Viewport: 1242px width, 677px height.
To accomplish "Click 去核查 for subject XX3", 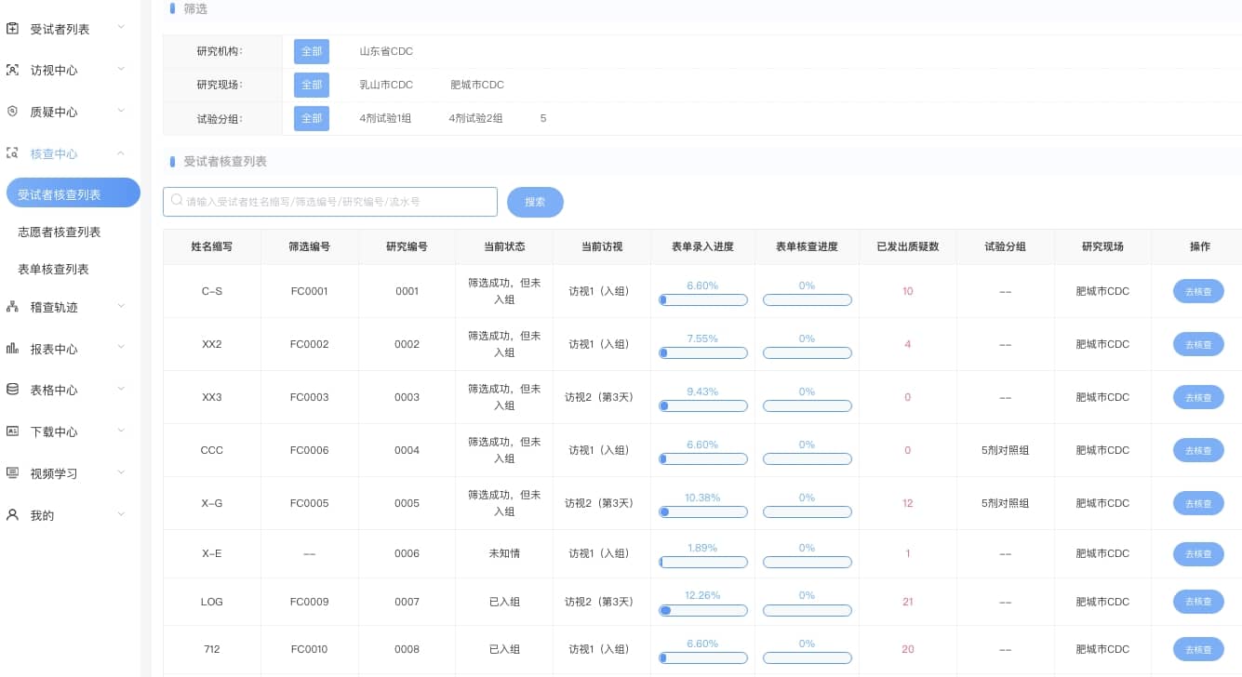I will [x=1198, y=397].
